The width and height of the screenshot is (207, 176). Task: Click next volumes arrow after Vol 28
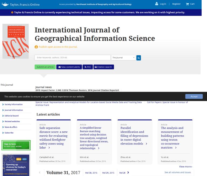pyautogui.click(x=128, y=173)
